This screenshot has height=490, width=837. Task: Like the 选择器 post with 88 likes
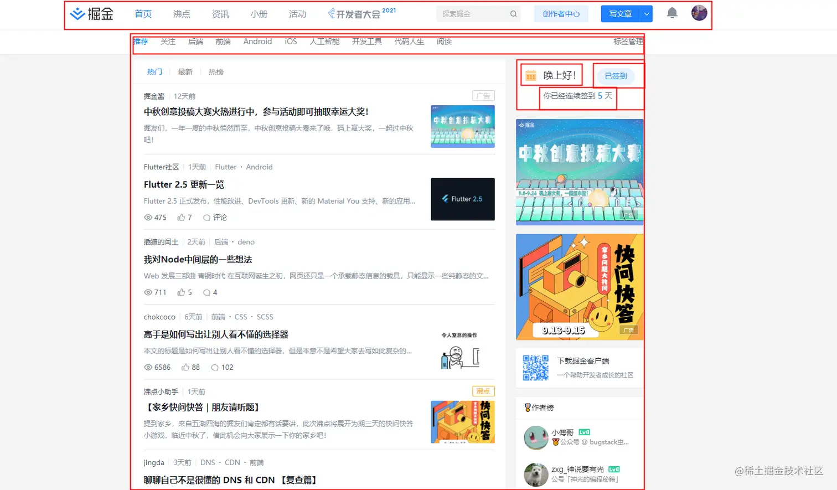tap(185, 367)
